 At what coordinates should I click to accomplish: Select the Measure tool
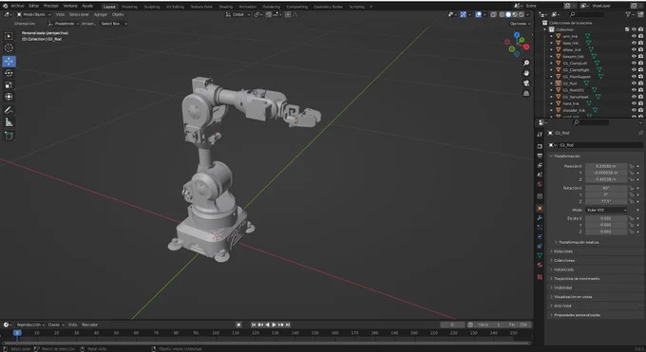click(9, 122)
